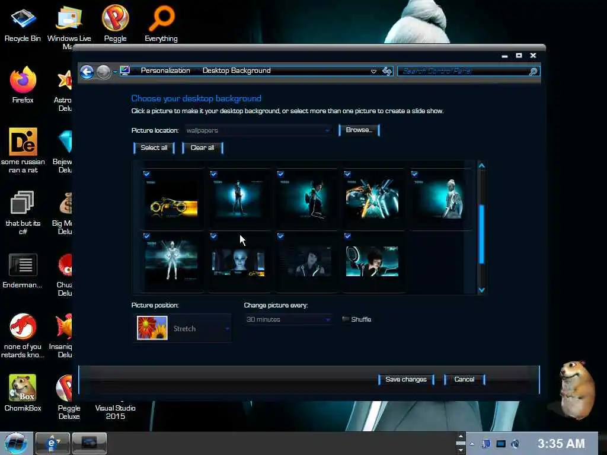Open the Recycle Bin desktop icon
Image resolution: width=607 pixels, height=455 pixels.
click(x=23, y=23)
